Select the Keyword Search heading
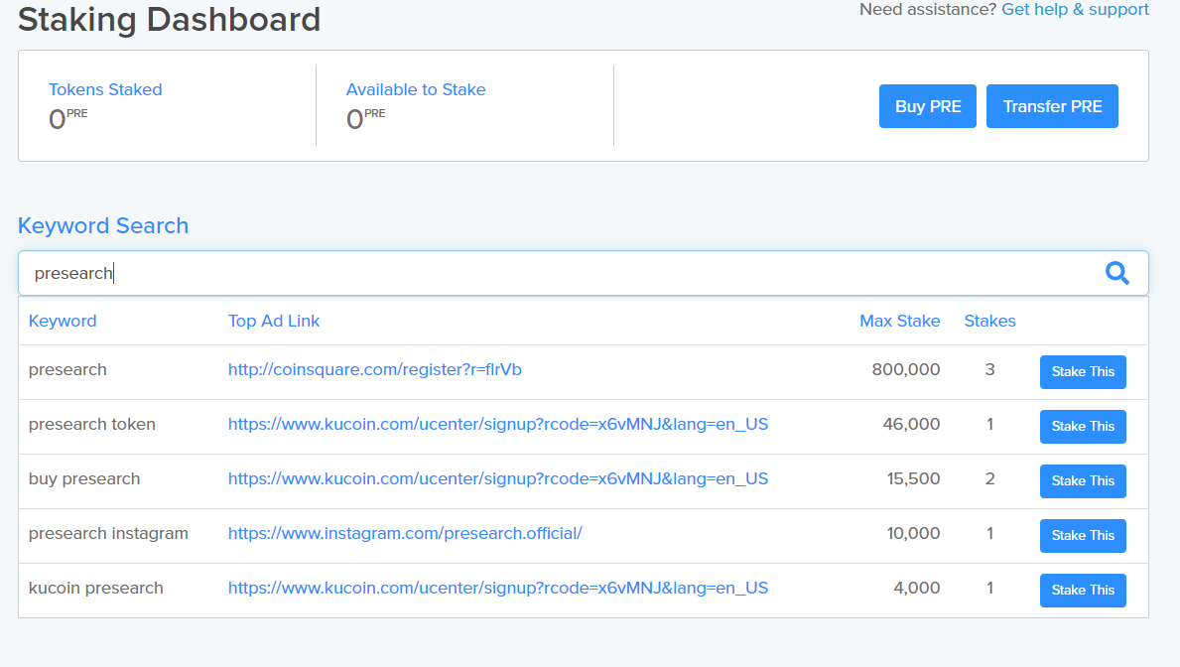This screenshot has width=1180, height=667. pyautogui.click(x=103, y=226)
